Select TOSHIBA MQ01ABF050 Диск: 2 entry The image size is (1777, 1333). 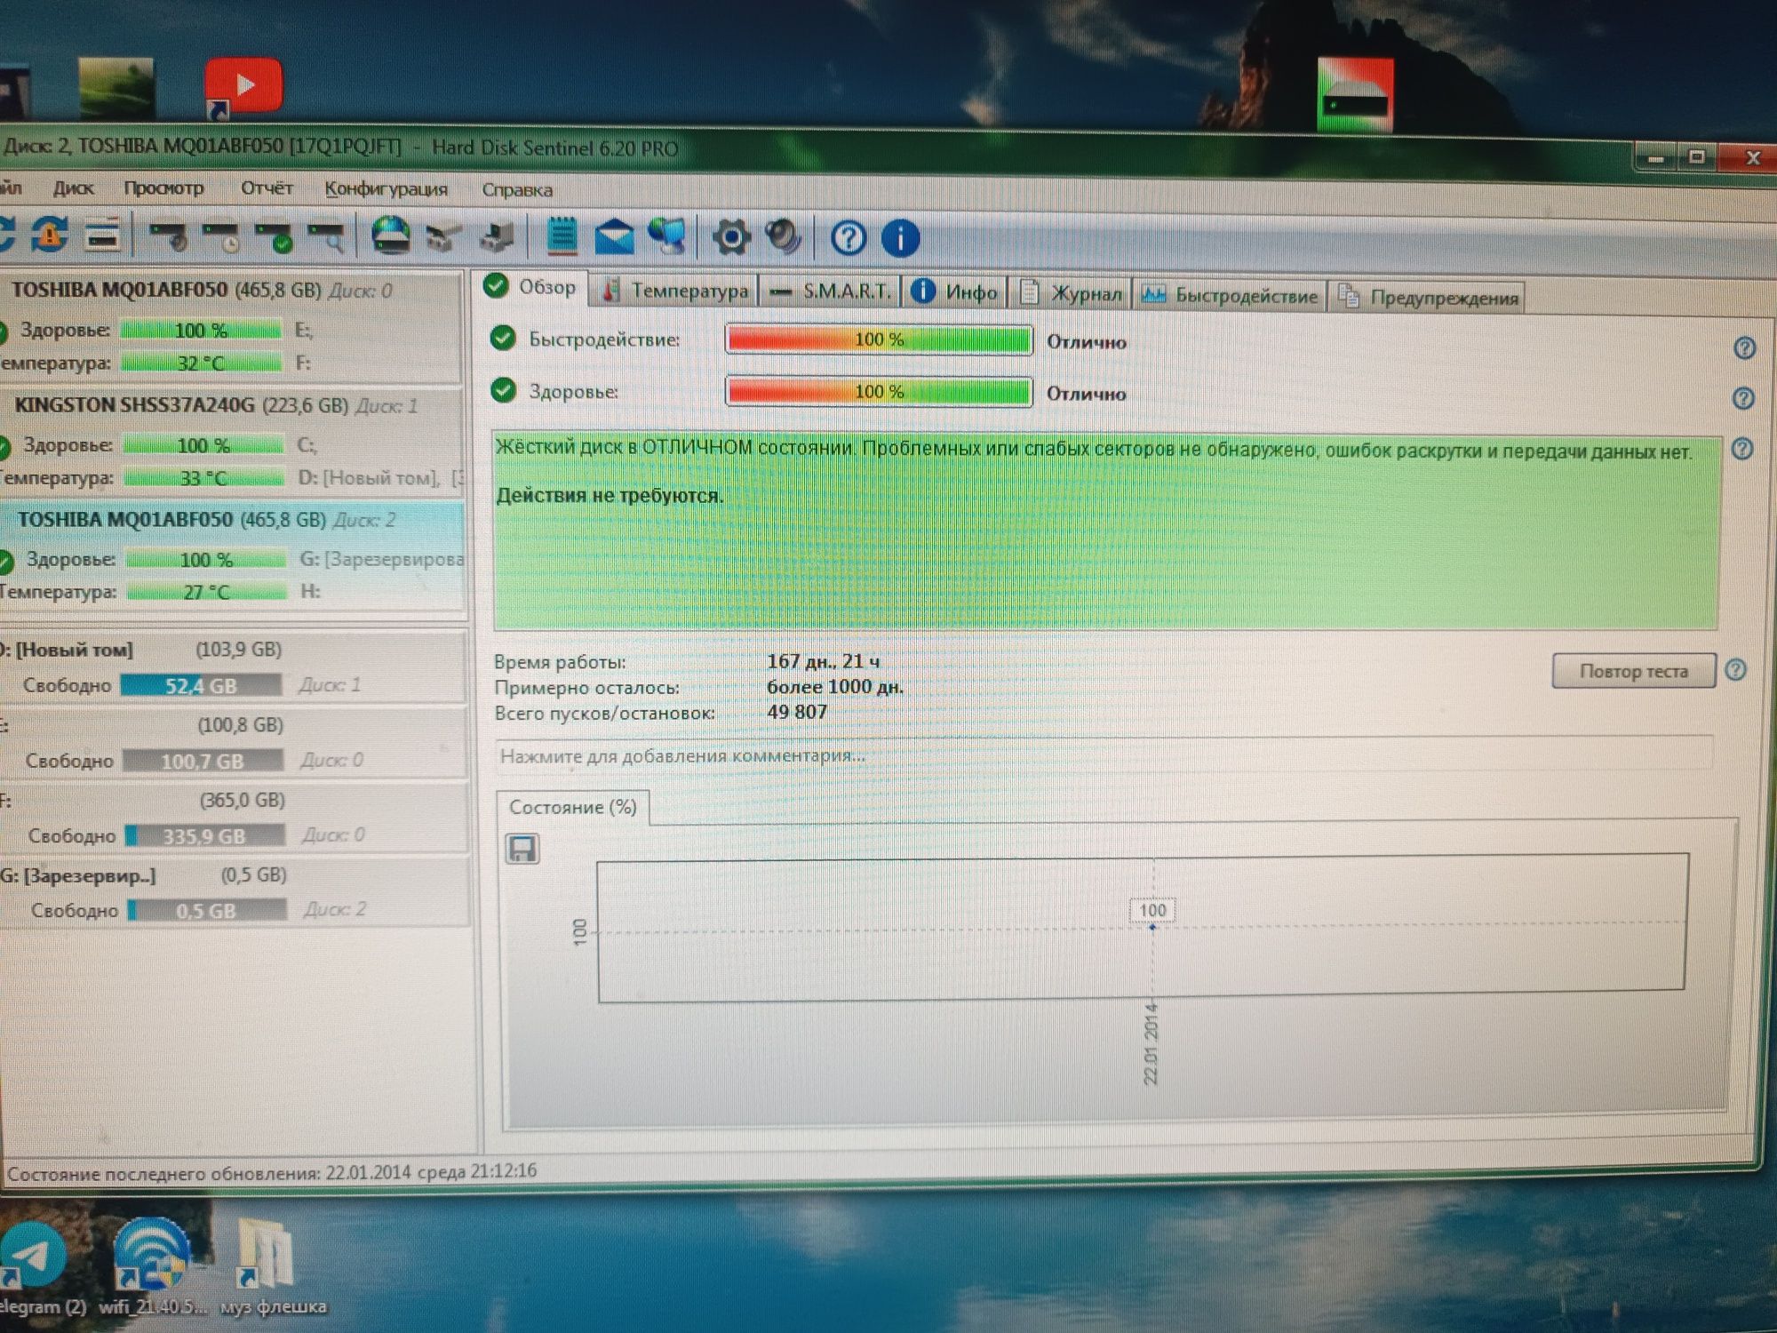pyautogui.click(x=233, y=556)
